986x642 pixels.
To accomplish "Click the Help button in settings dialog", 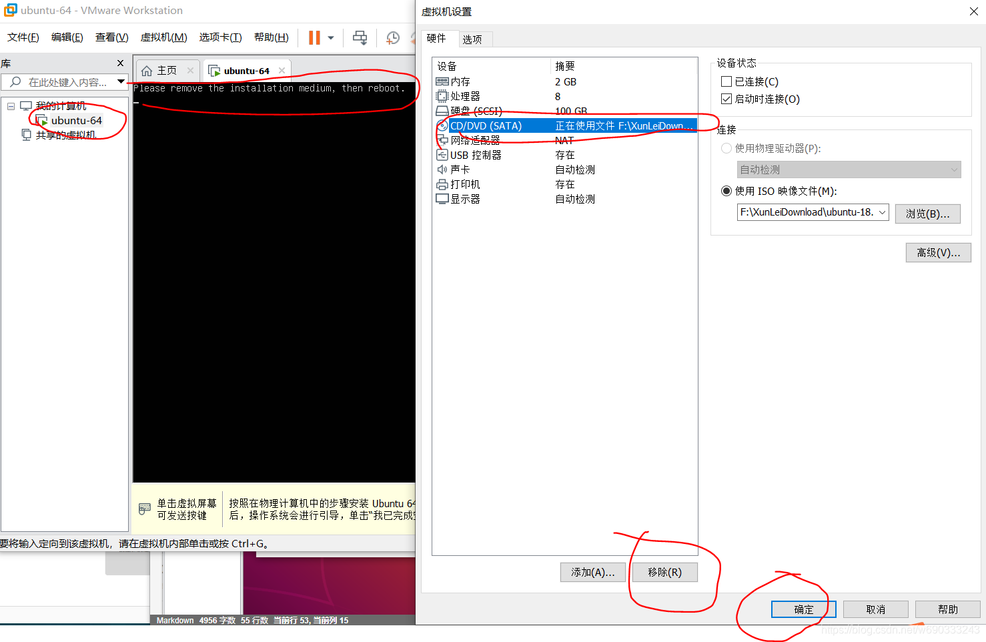I will [947, 609].
